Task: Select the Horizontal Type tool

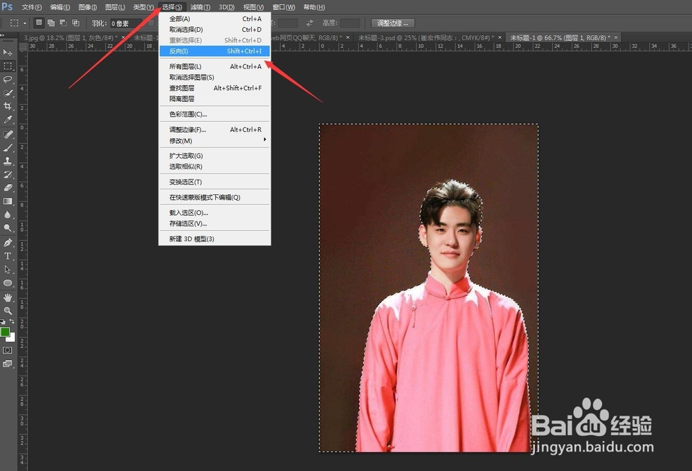Action: pos(8,256)
